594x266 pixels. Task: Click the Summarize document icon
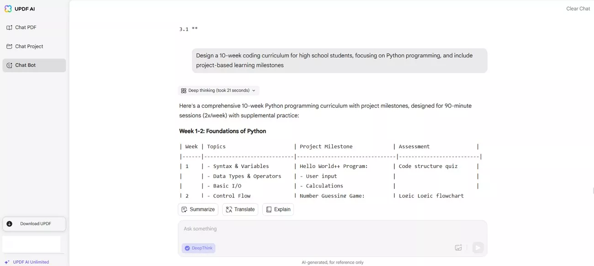(184, 209)
